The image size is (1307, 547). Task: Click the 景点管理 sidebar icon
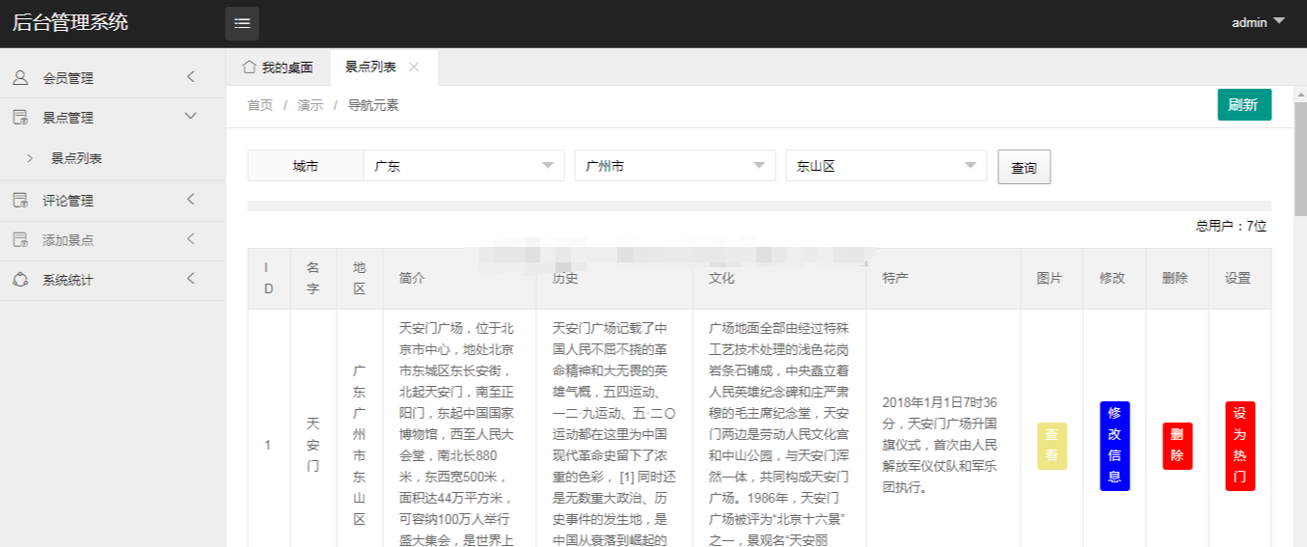click(x=20, y=118)
